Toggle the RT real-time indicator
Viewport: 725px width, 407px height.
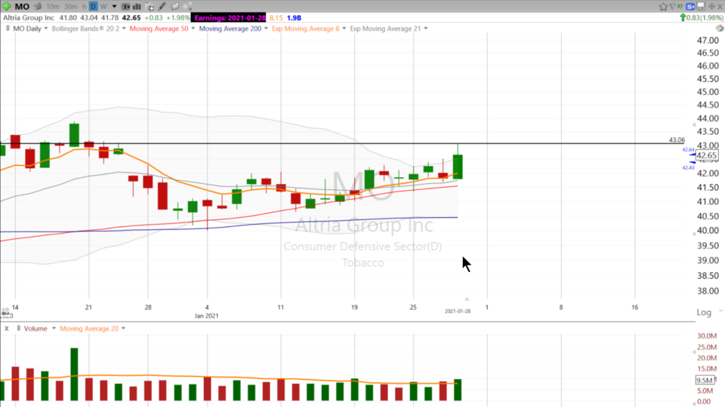[680, 6]
